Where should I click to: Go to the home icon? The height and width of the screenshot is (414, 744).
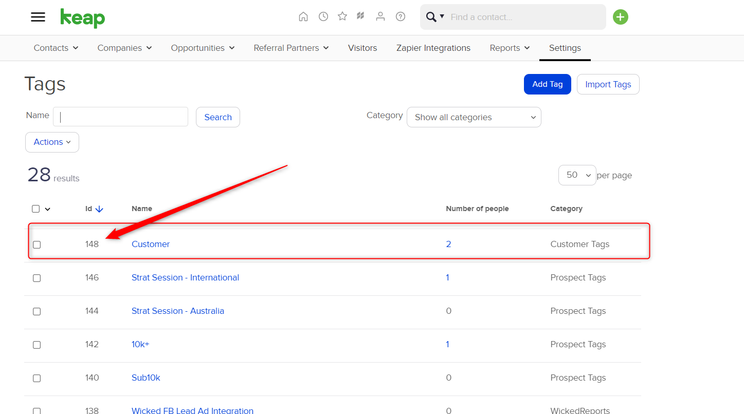point(303,16)
